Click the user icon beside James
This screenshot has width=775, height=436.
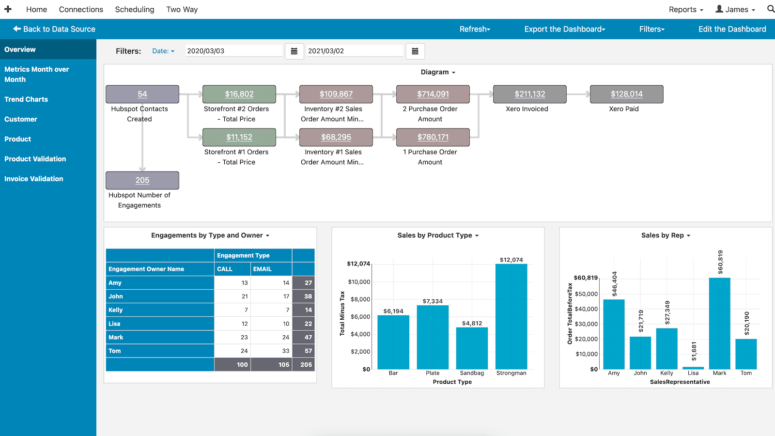pyautogui.click(x=718, y=9)
